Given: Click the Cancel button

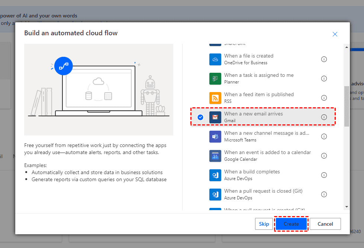Looking at the screenshot, I should (x=325, y=224).
